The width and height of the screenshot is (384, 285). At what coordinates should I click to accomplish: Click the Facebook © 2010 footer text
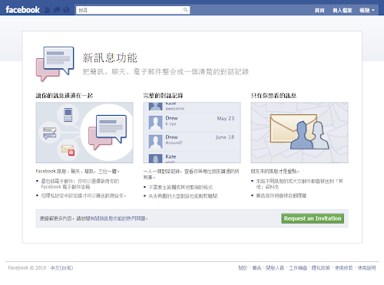(27, 268)
